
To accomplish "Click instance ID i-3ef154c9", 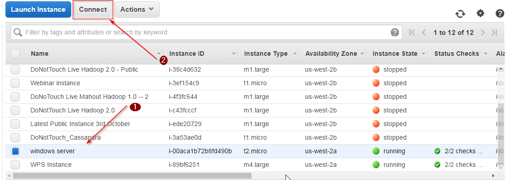I will (x=184, y=83).
